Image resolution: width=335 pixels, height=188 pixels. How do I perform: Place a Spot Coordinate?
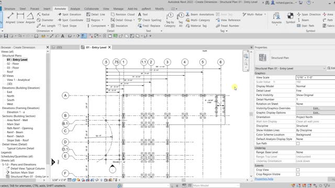click(x=71, y=20)
